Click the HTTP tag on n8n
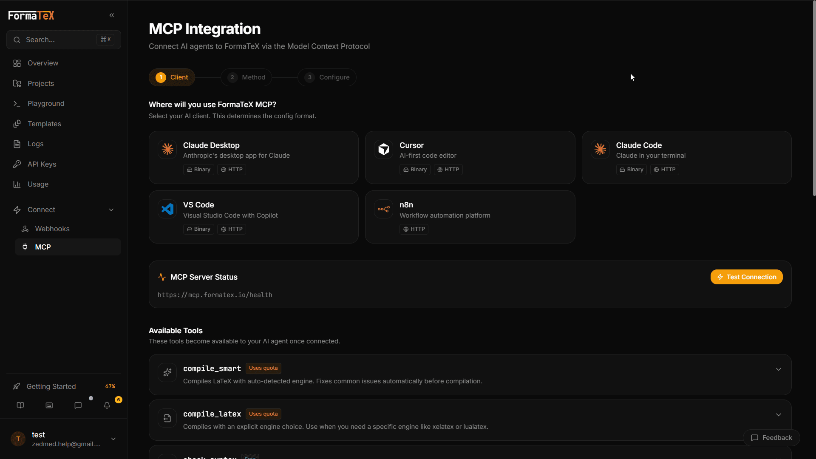 click(x=414, y=229)
